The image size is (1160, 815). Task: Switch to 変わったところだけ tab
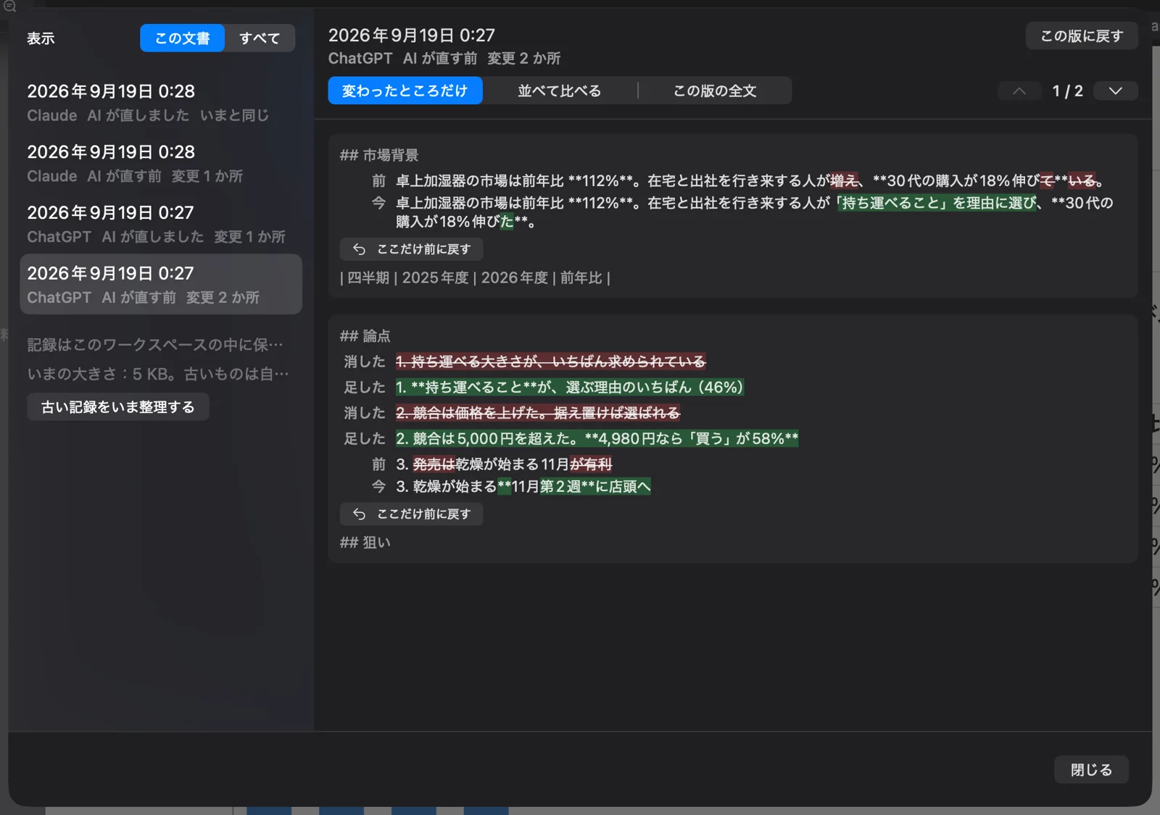pos(405,91)
